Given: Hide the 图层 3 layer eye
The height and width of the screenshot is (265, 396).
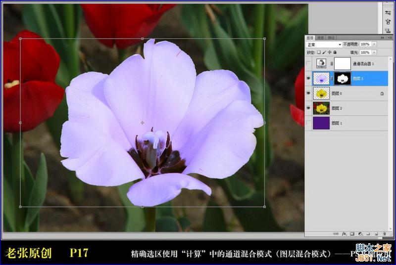Looking at the screenshot, I should point(308,79).
